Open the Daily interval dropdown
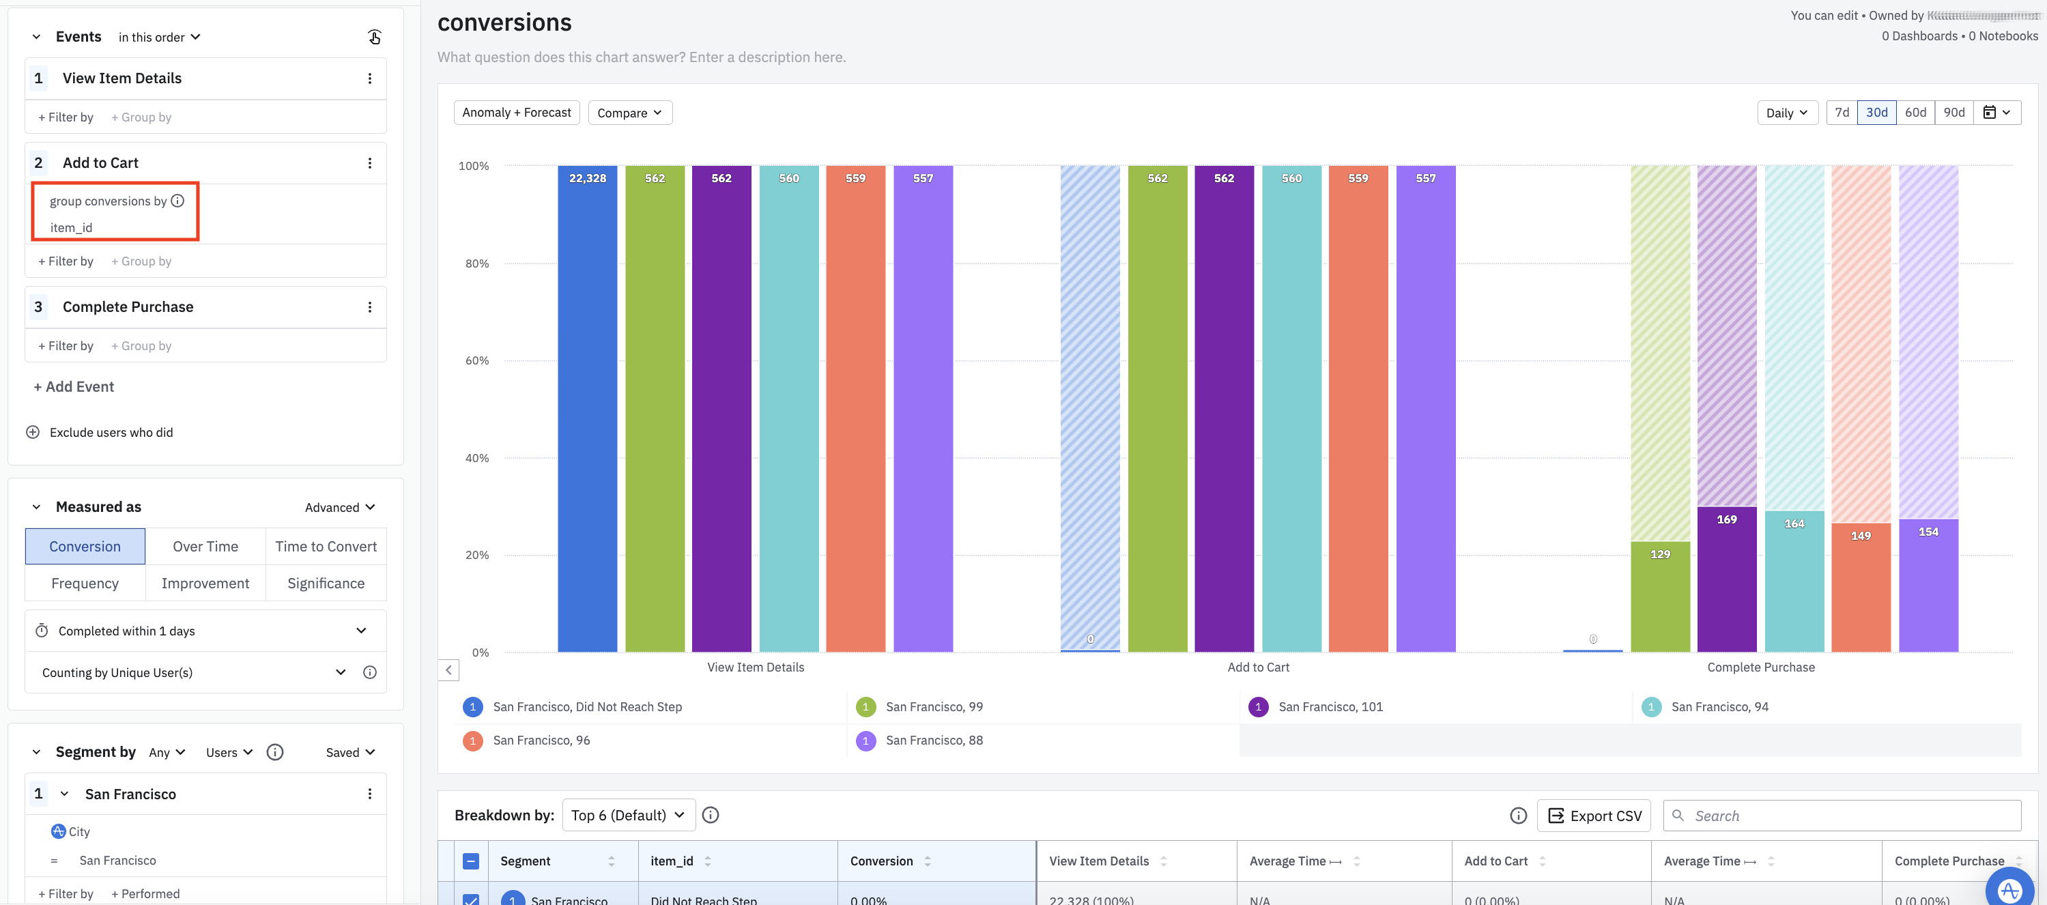The width and height of the screenshot is (2047, 905). pyautogui.click(x=1786, y=112)
